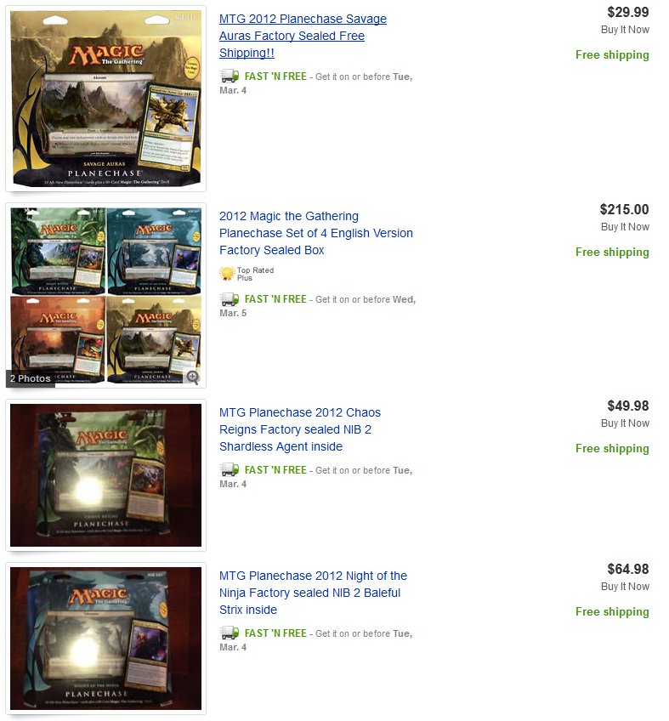Click the 2 Photos label on set thumbnail
The image size is (669, 721).
[x=31, y=378]
